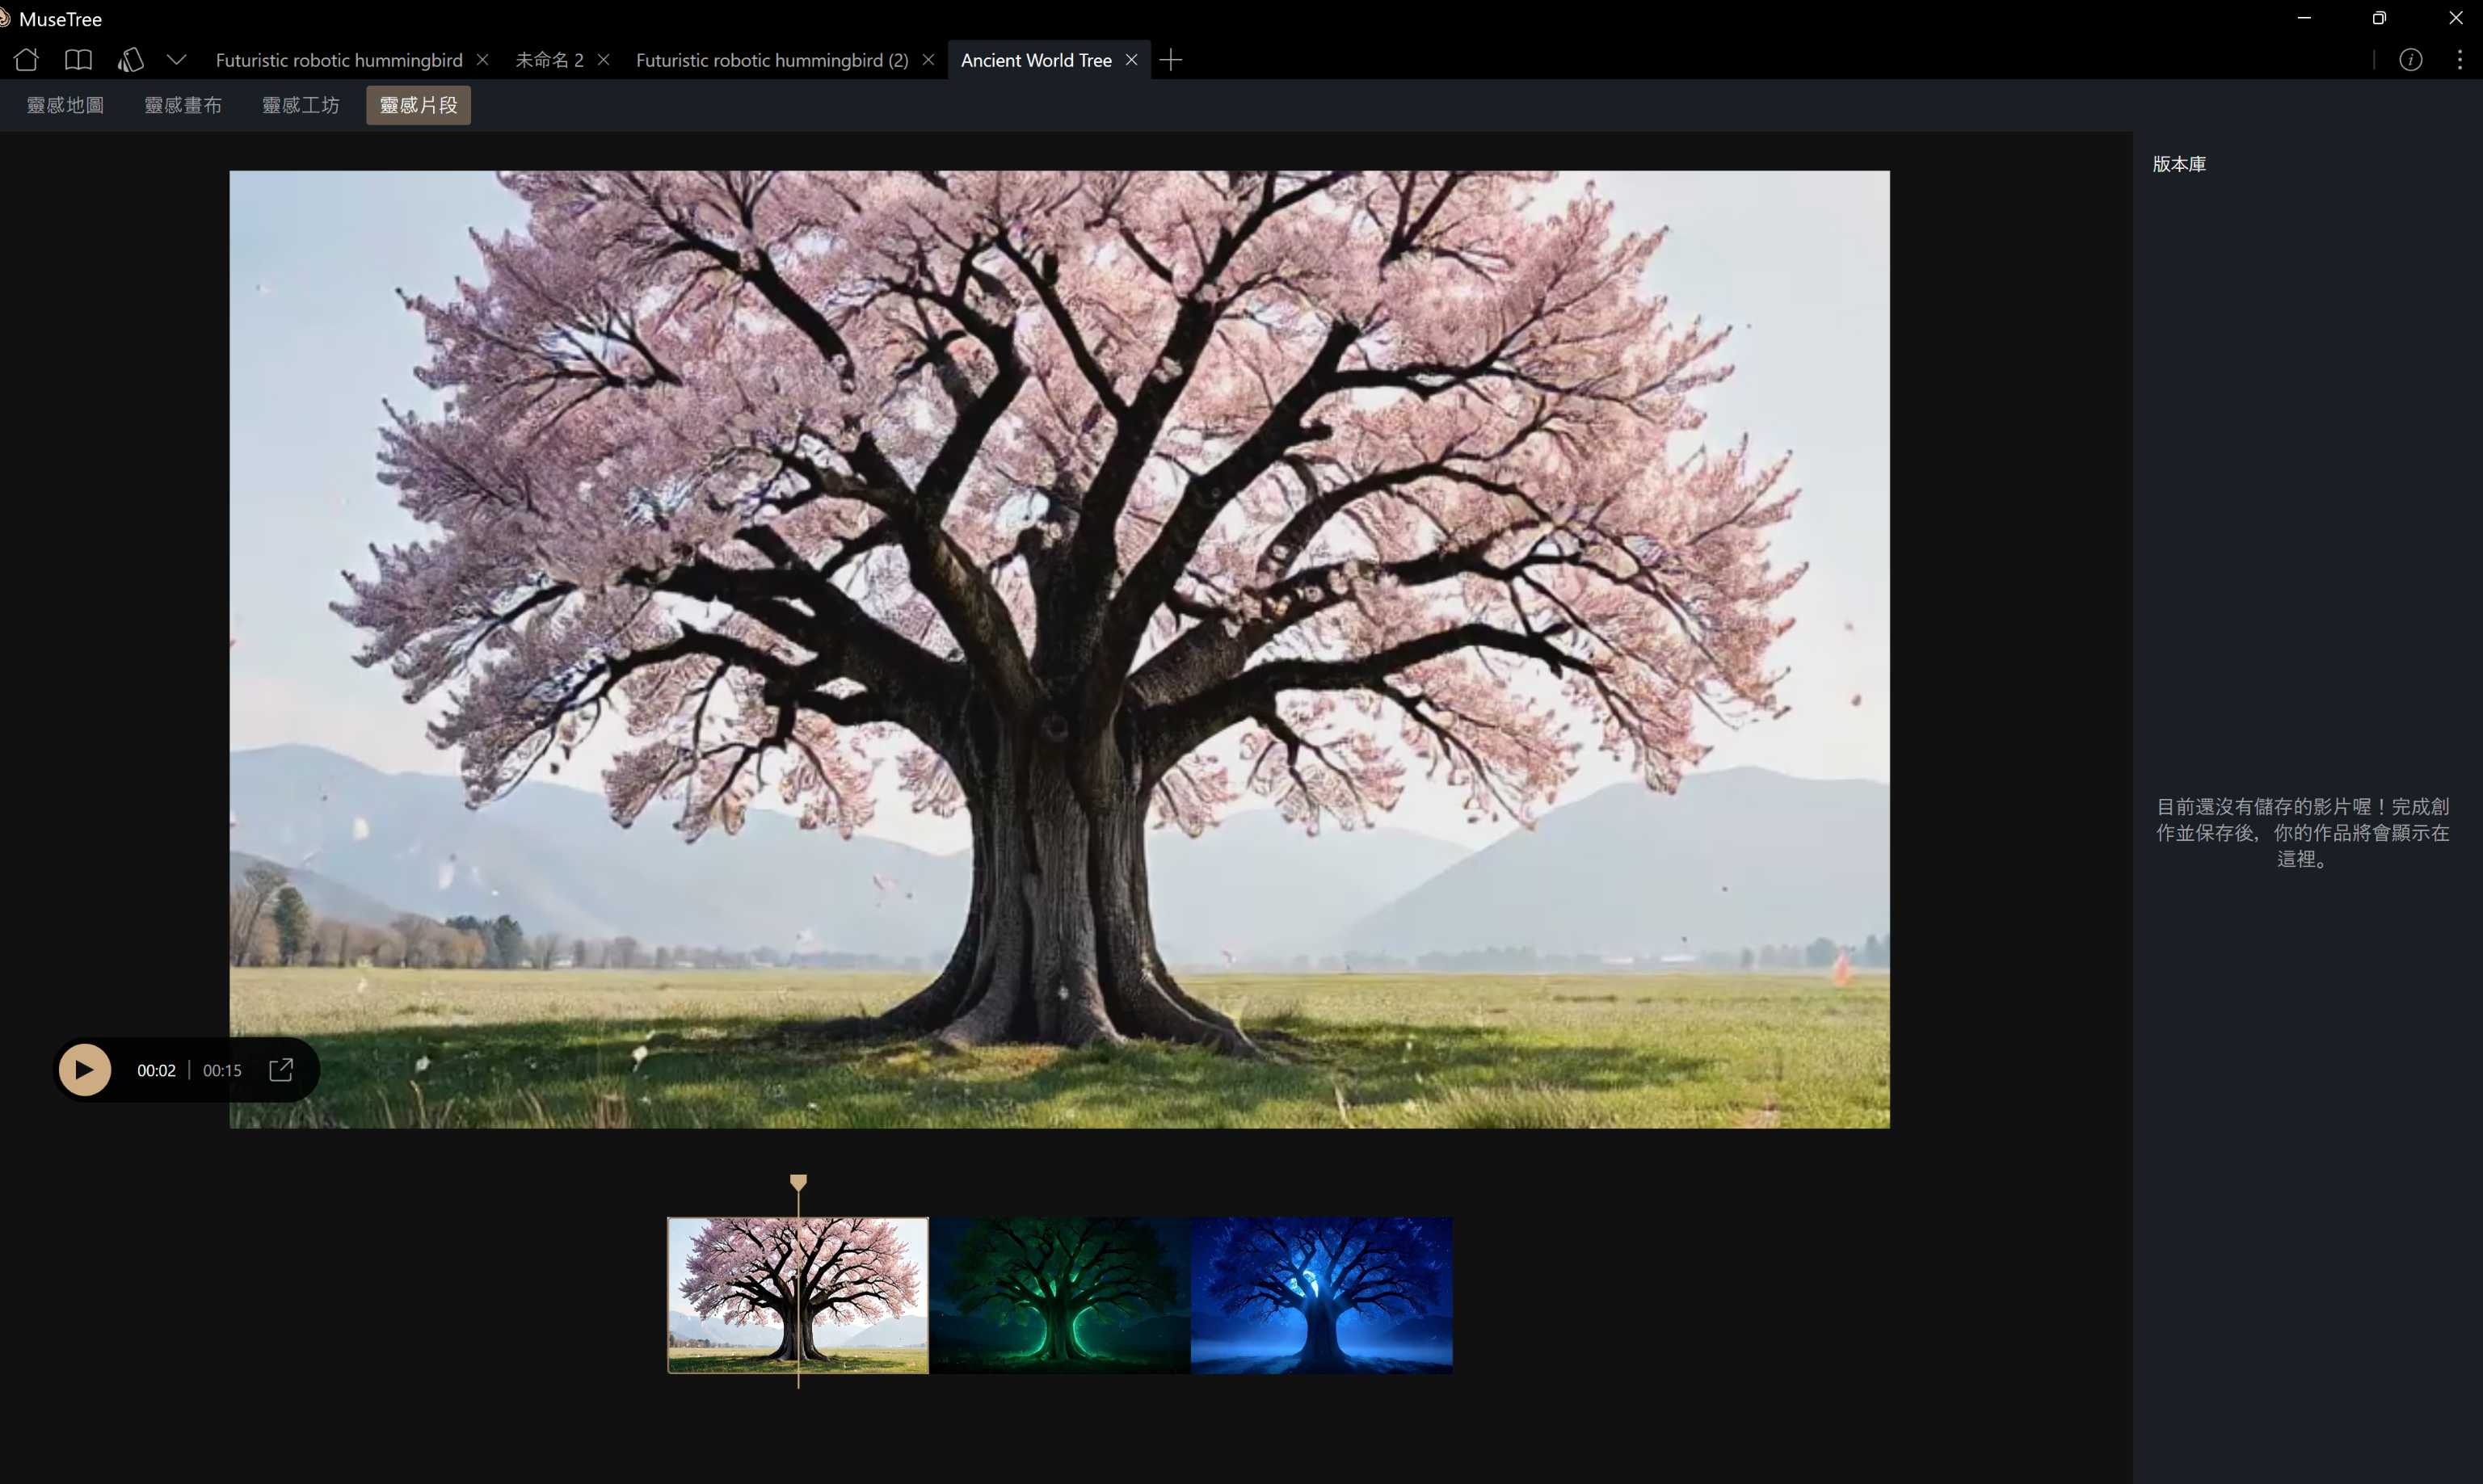Select the blue glowing tree clip thumbnail

click(1322, 1295)
